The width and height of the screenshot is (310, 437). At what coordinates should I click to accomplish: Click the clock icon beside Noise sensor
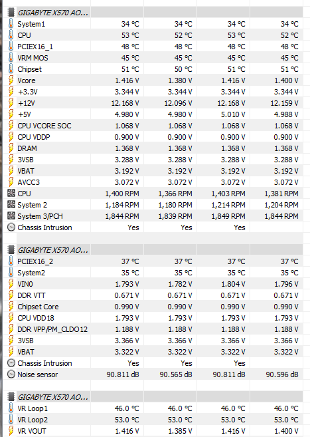[11, 374]
